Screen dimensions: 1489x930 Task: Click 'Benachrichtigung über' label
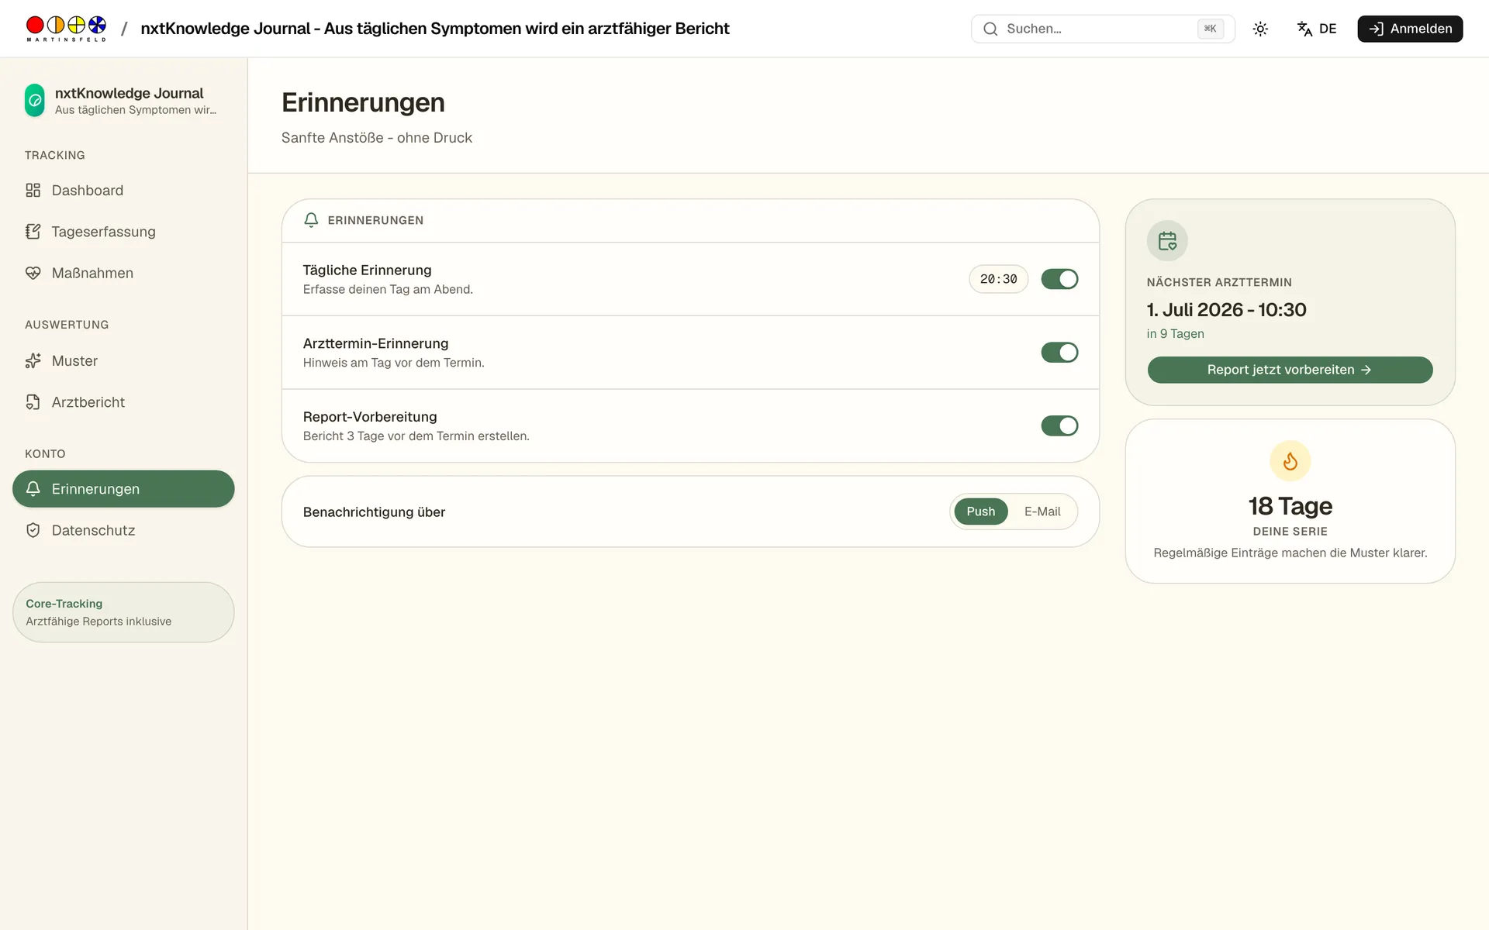pos(374,512)
